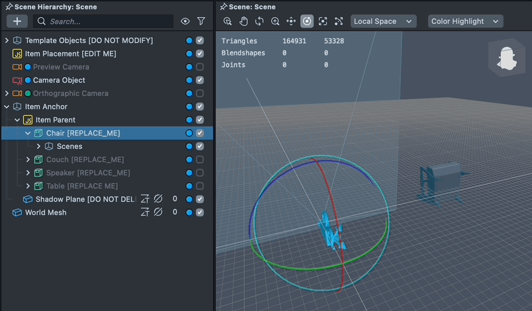Select the World Mesh item
Screen dimensions: 532x311
coord(46,212)
